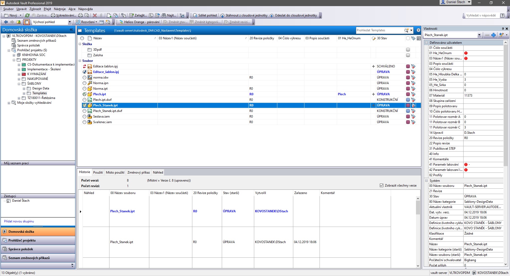Click Sdílet pohled share view button

click(205, 15)
